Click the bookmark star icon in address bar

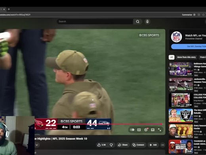pyautogui.click(x=204, y=15)
